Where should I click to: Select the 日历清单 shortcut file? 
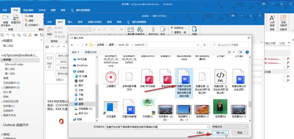111,109
